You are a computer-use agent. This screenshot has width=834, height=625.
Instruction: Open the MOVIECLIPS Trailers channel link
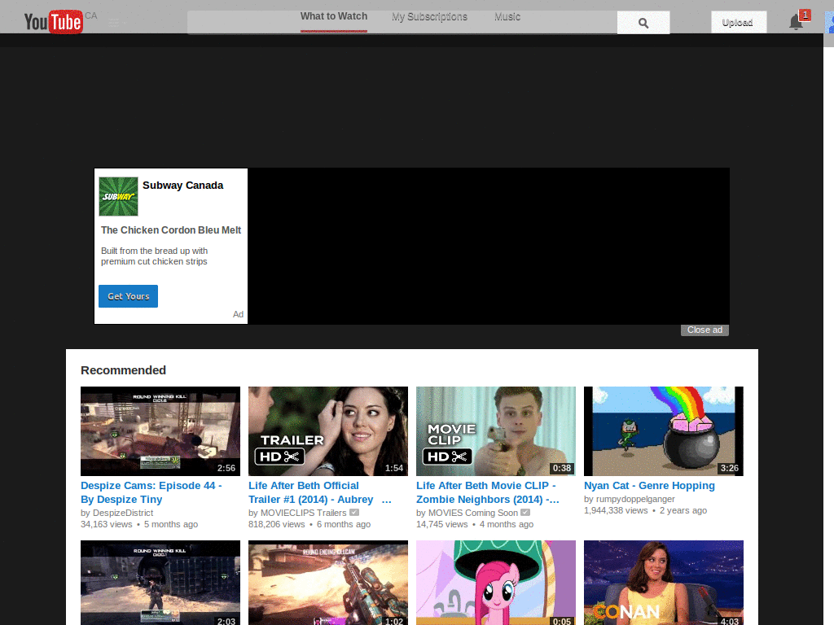303,513
